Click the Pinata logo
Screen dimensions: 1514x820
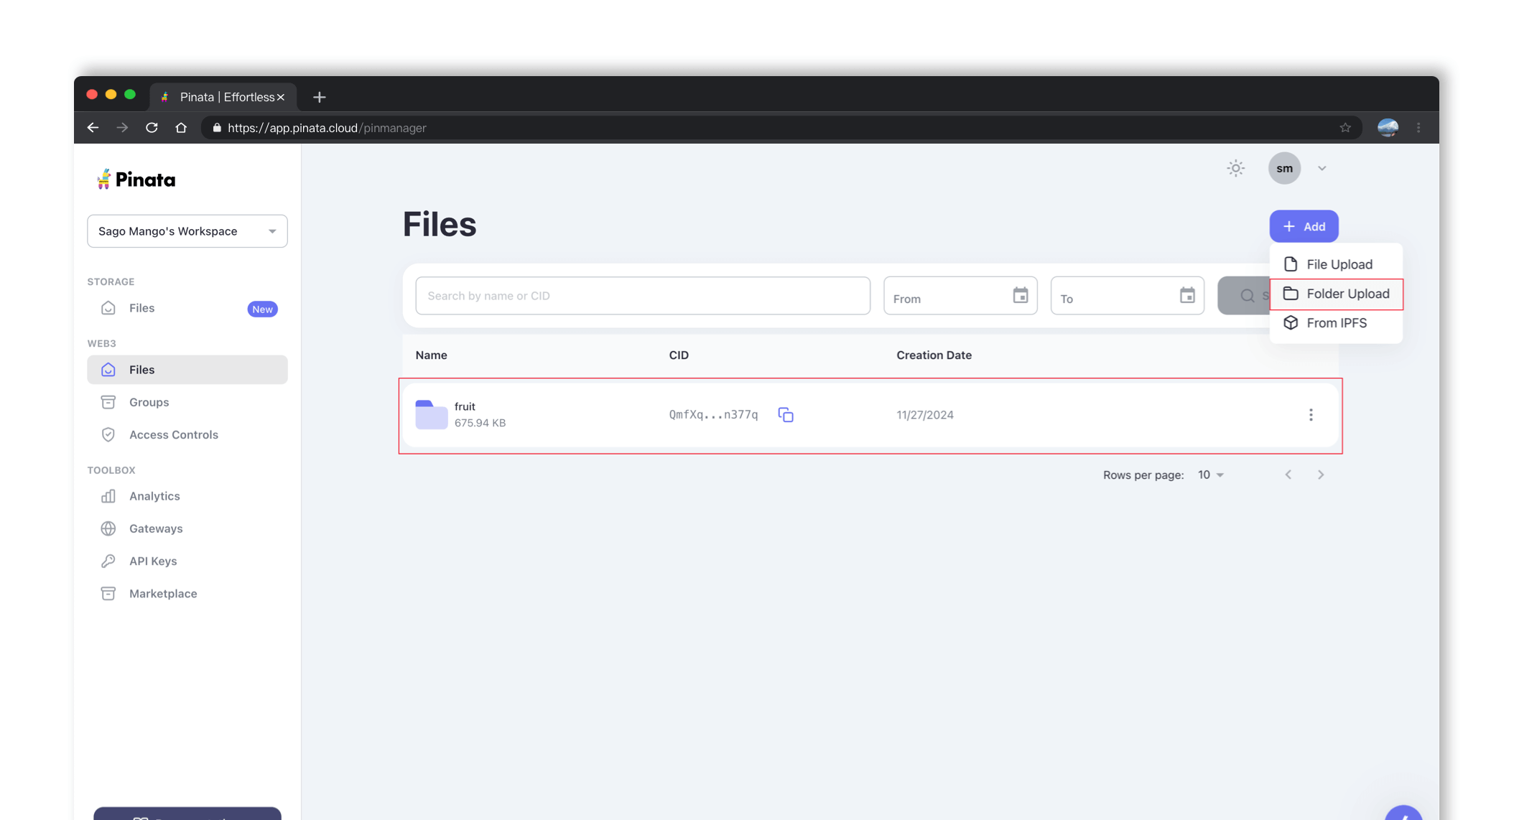click(x=136, y=180)
